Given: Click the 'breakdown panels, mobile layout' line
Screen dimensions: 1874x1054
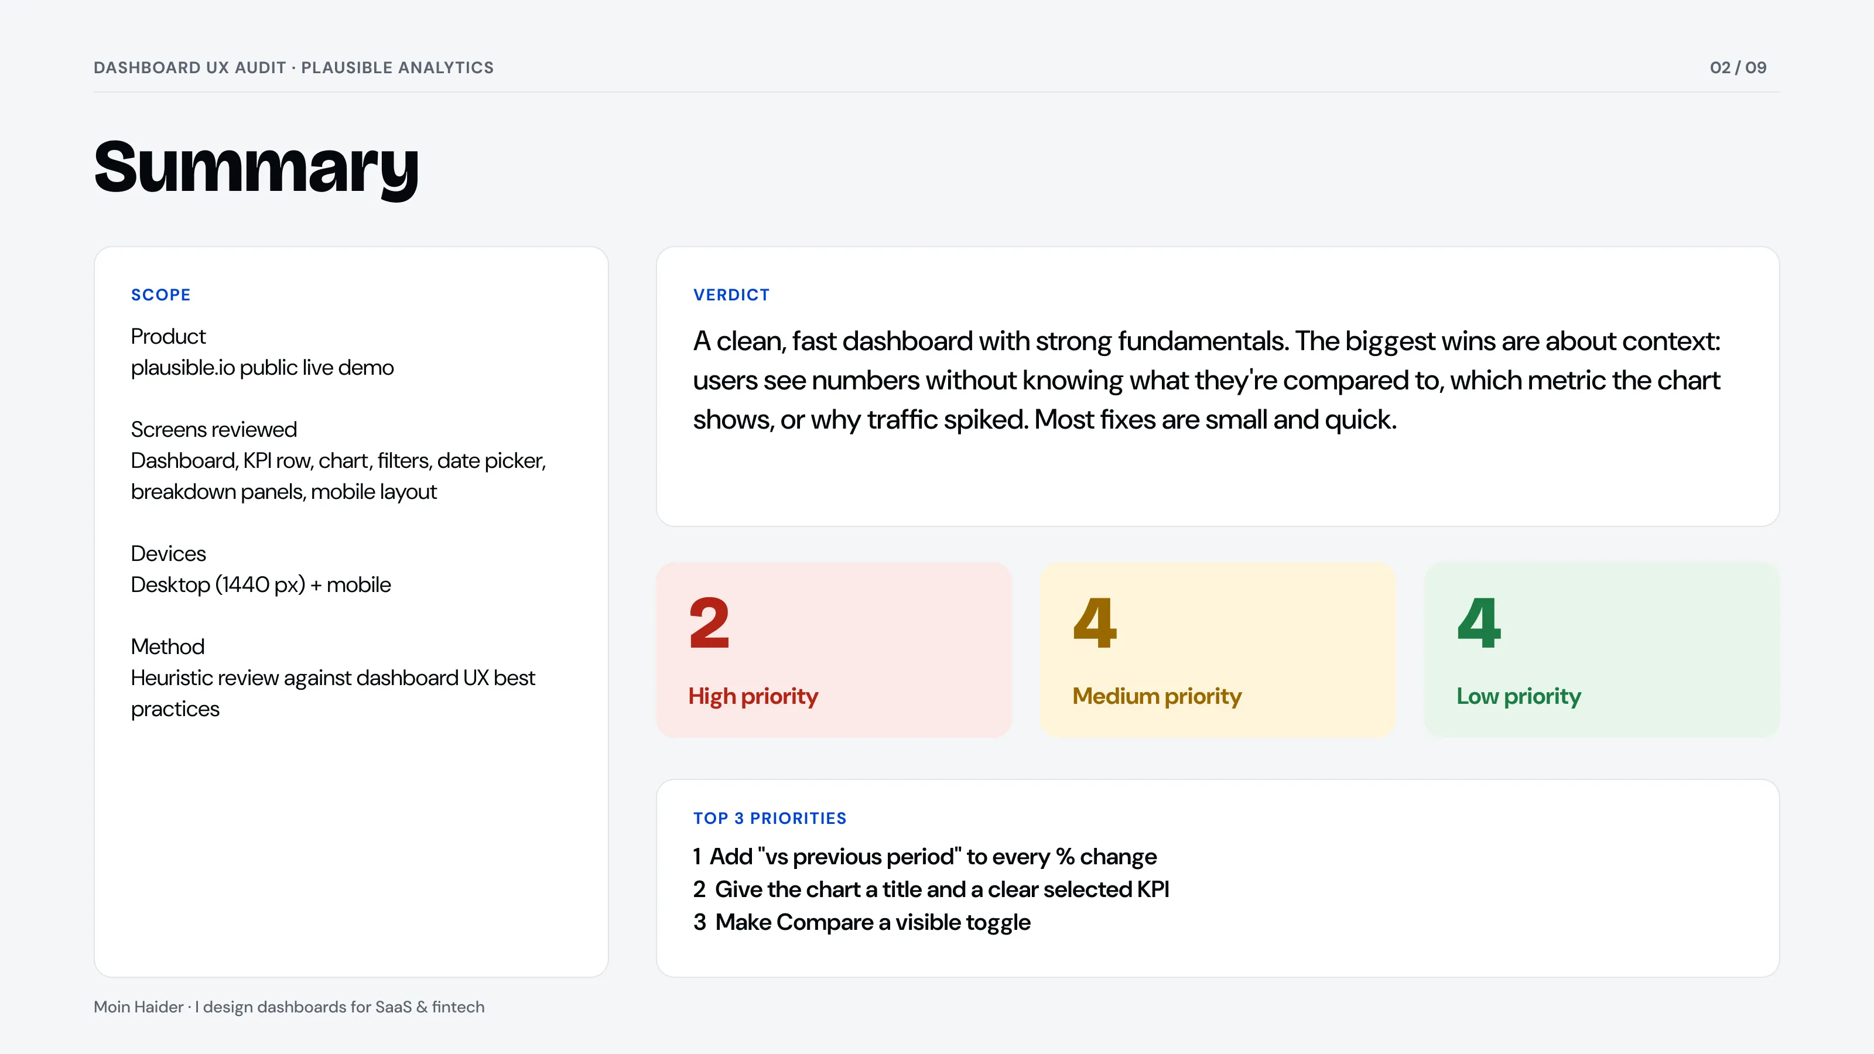Looking at the screenshot, I should [283, 492].
